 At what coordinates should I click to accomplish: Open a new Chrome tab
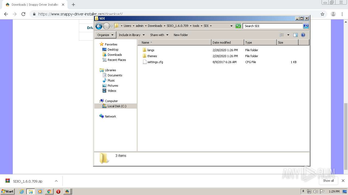(x=73, y=5)
